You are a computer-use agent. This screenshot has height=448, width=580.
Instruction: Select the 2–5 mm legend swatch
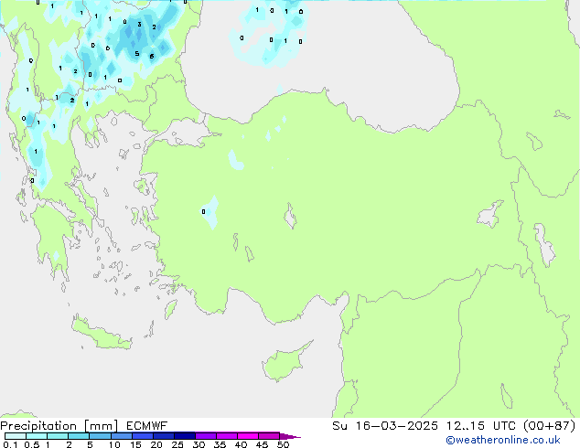79,436
